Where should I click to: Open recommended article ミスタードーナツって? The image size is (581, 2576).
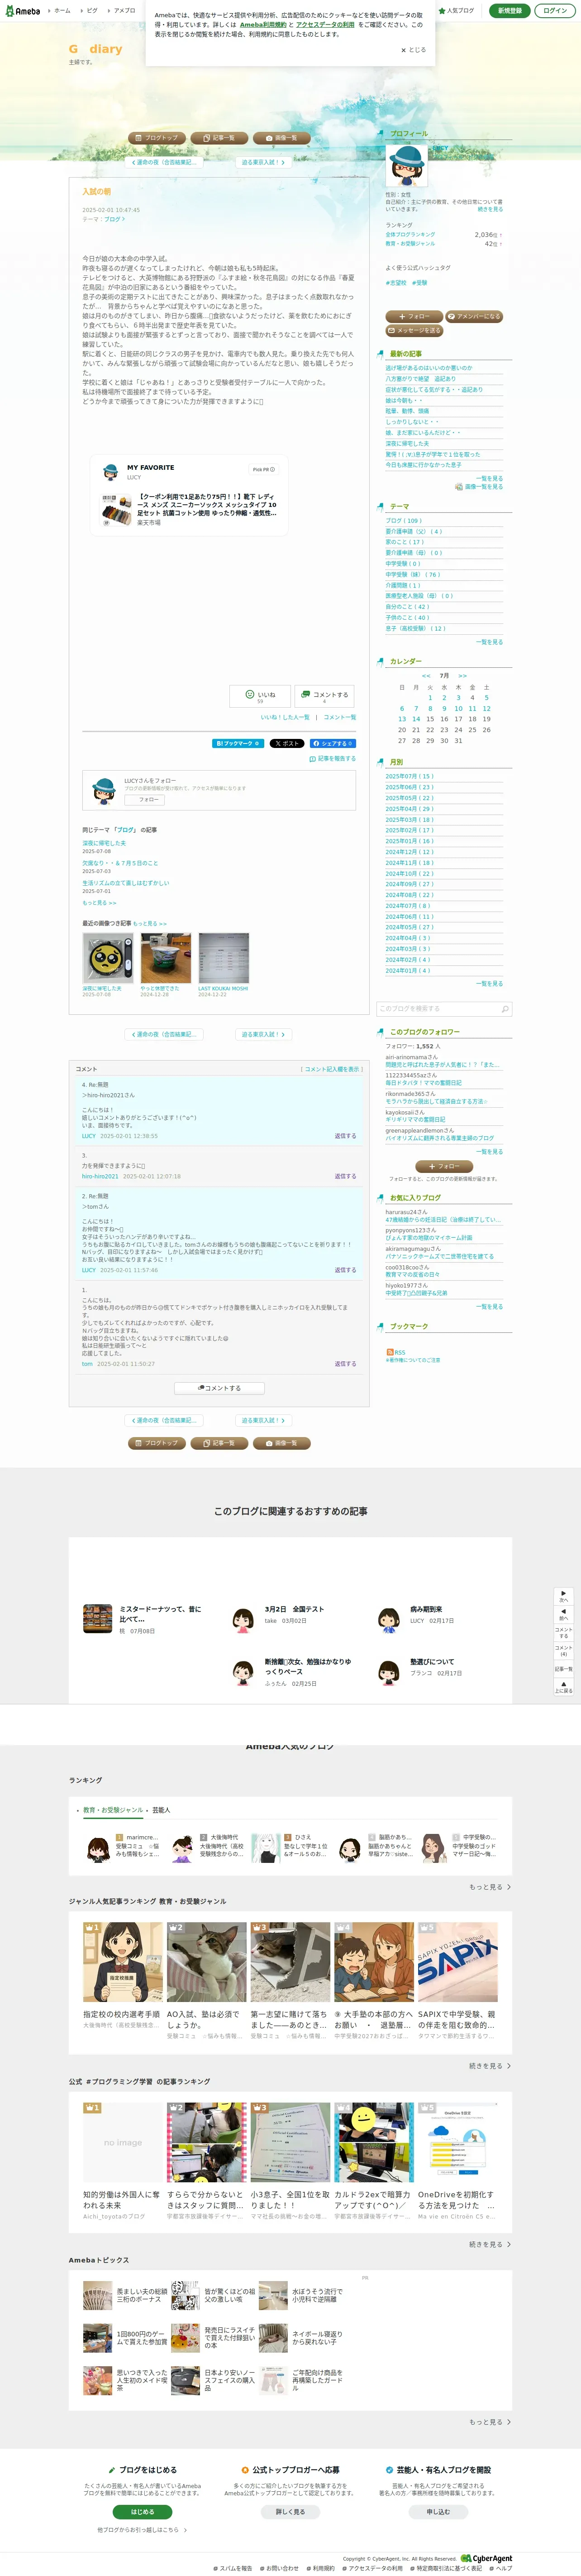tap(160, 1614)
